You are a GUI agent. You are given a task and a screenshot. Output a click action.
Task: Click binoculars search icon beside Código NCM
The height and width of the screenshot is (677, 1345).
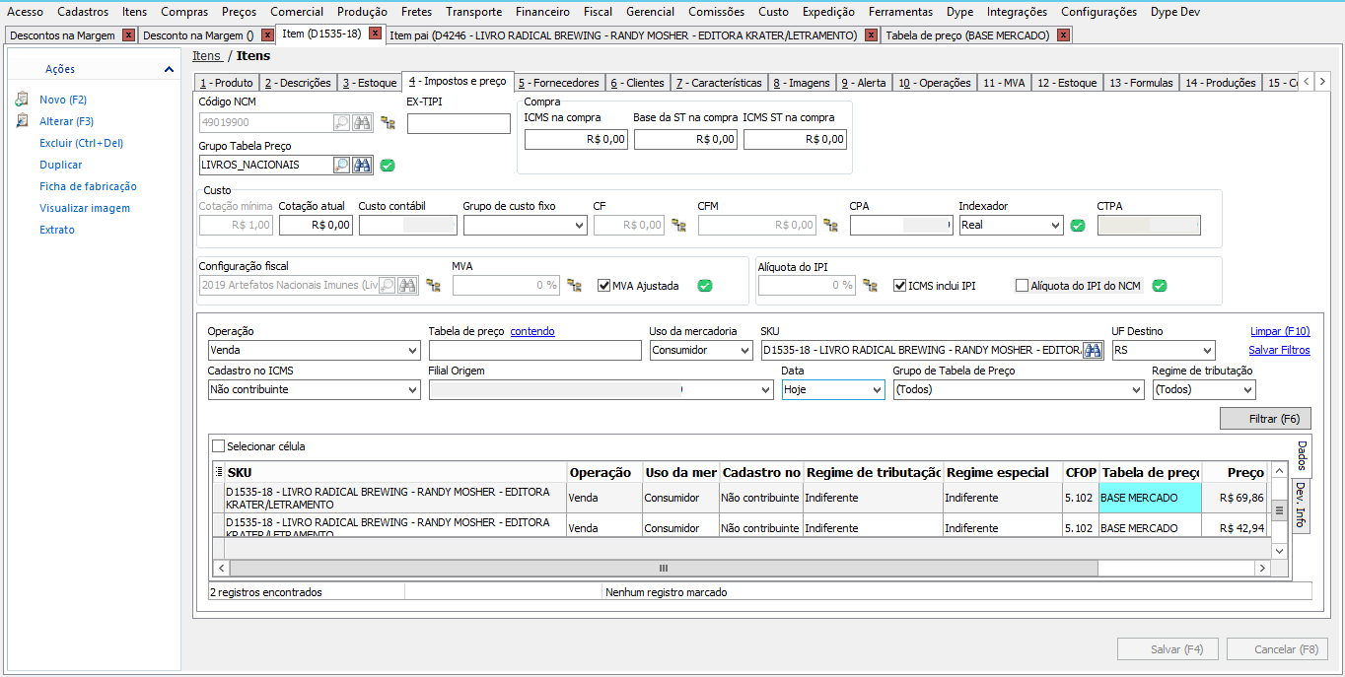[362, 123]
